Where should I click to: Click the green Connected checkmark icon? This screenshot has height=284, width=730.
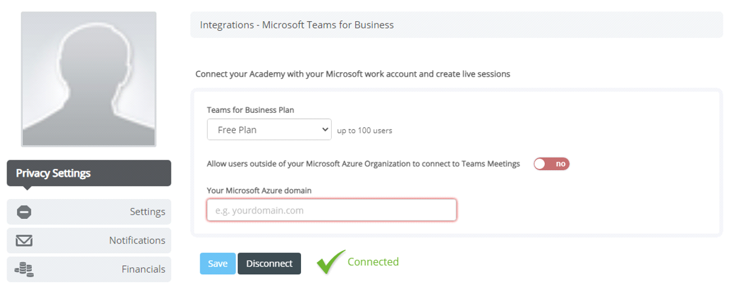tap(331, 262)
